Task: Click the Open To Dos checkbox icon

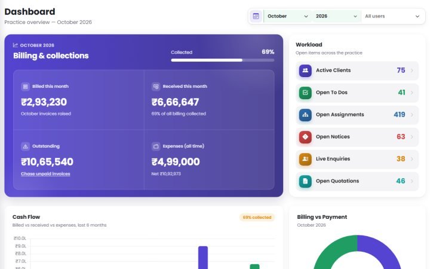Action: click(305, 93)
